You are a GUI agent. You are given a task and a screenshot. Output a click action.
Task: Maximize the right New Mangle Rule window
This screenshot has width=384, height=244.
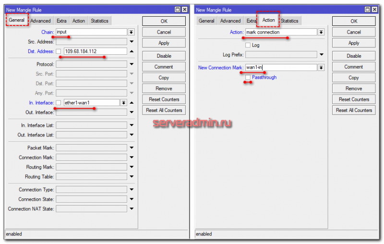367,9
